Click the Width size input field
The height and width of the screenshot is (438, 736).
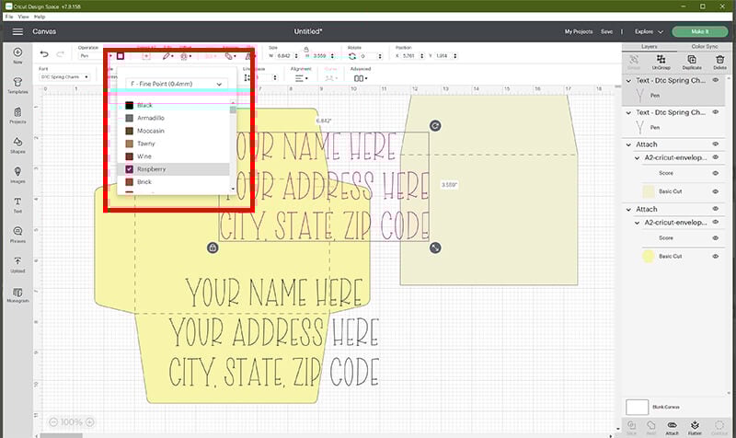[284, 56]
